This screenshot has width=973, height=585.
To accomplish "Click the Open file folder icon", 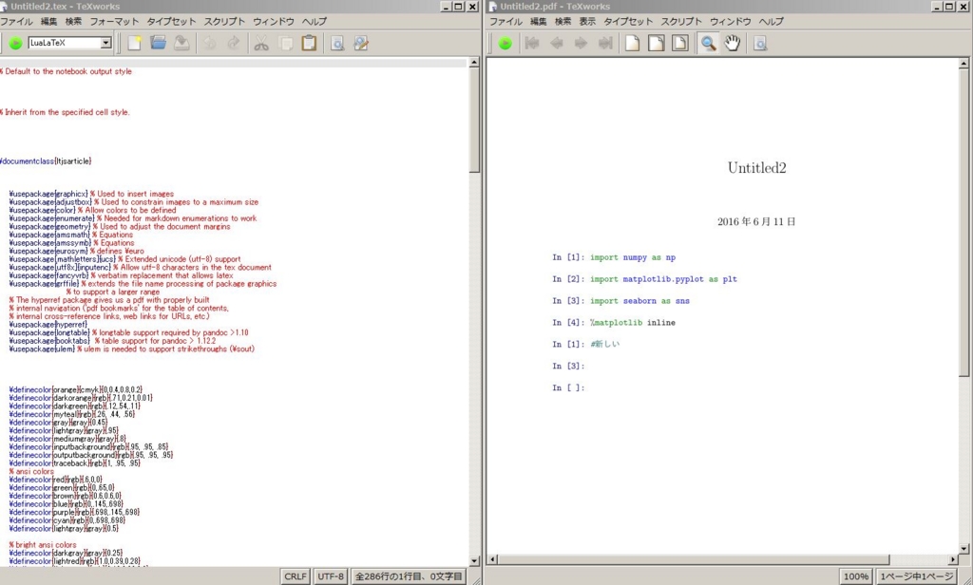I will 158,43.
